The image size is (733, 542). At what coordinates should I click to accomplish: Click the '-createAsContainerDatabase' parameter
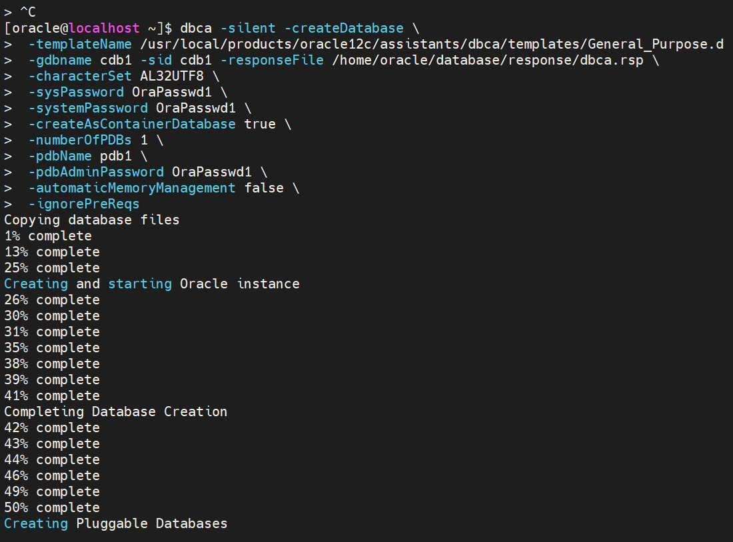132,124
